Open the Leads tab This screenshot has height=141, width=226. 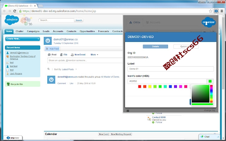coord(46,31)
